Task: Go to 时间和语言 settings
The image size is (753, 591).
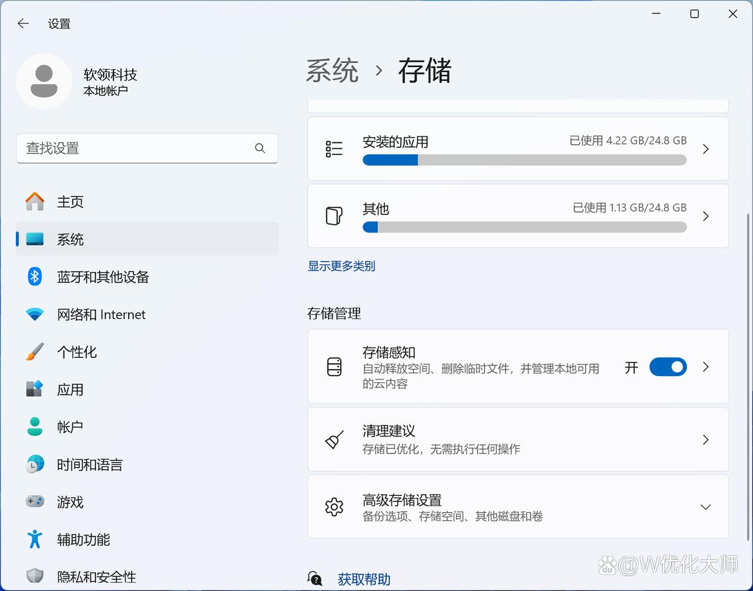Action: pos(90,464)
